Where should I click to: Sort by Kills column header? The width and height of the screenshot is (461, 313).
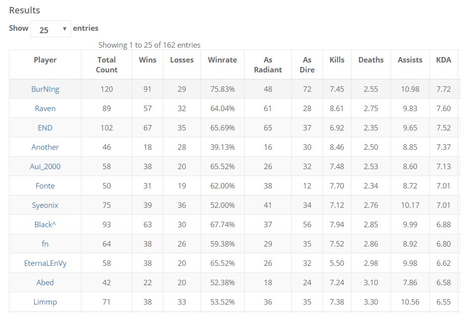point(337,60)
